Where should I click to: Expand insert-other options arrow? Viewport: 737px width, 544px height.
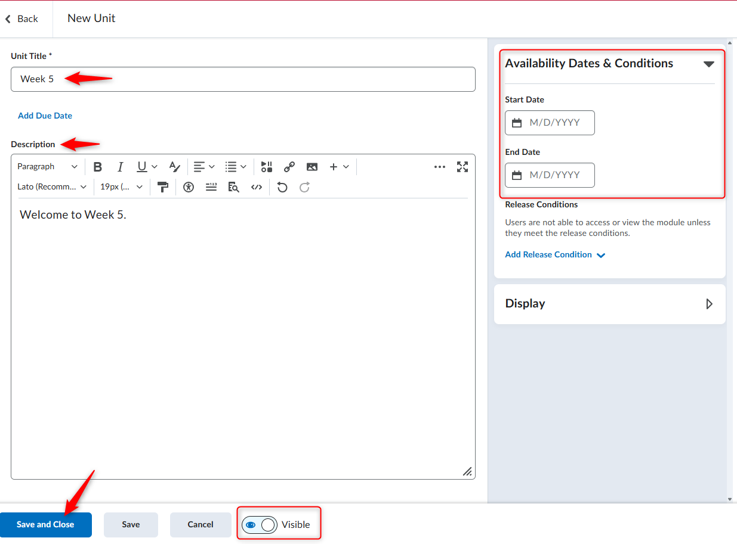[x=346, y=167]
